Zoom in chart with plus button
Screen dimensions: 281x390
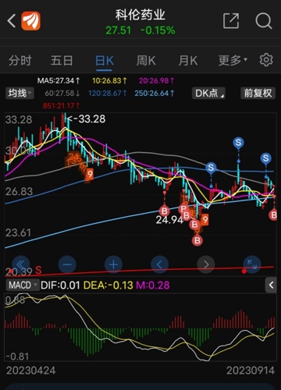(x=113, y=264)
